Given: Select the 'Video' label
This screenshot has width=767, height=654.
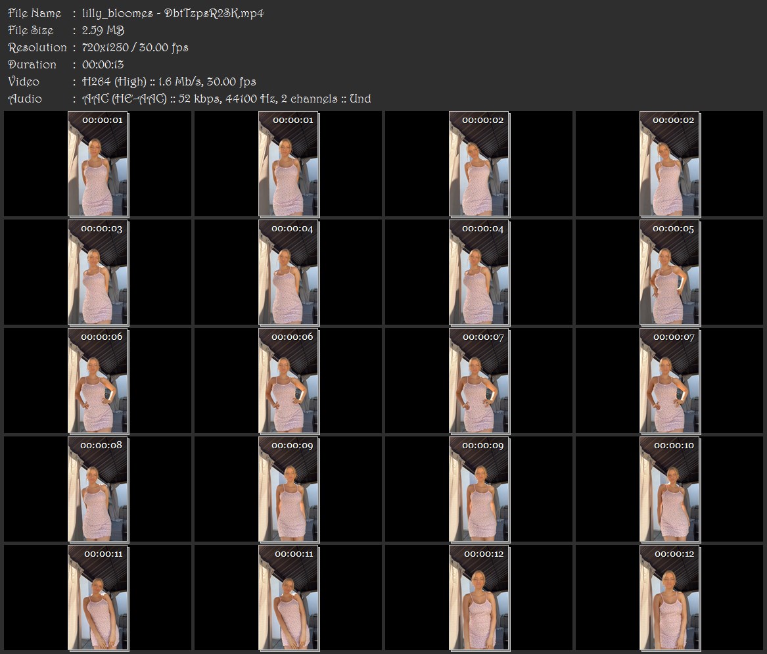Looking at the screenshot, I should click(x=24, y=82).
